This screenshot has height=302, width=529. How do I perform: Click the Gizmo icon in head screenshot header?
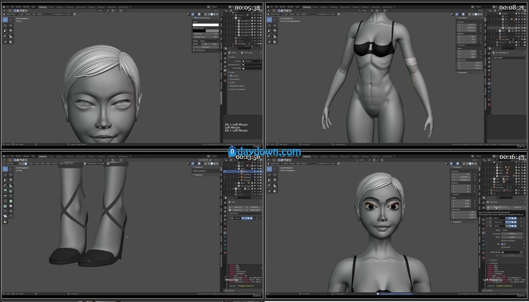193,14
